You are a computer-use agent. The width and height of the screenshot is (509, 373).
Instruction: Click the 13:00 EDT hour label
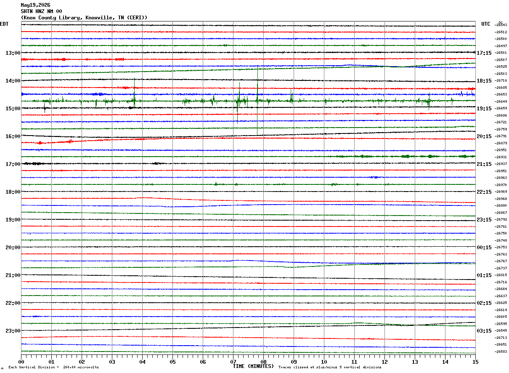(x=13, y=53)
